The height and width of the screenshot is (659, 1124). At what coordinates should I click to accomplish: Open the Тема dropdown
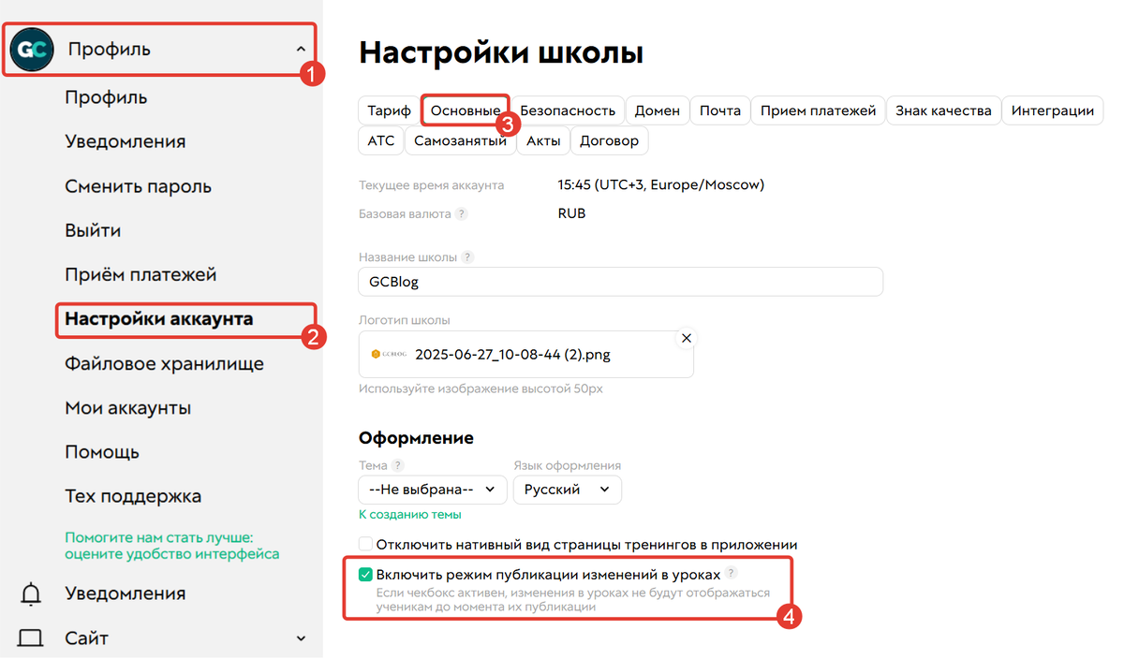click(432, 489)
